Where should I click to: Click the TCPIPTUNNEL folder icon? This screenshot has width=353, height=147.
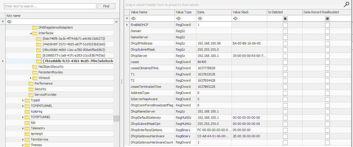[x=27, y=117]
